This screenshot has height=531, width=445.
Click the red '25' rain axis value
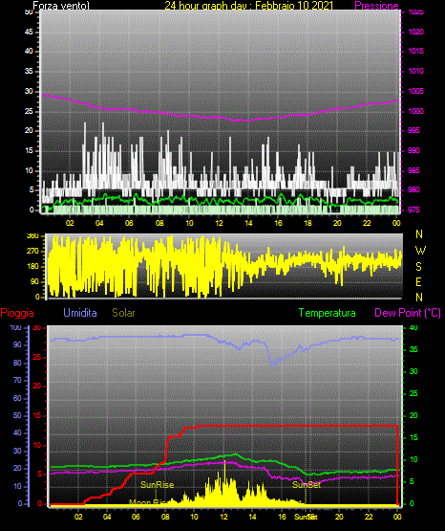pos(37,357)
